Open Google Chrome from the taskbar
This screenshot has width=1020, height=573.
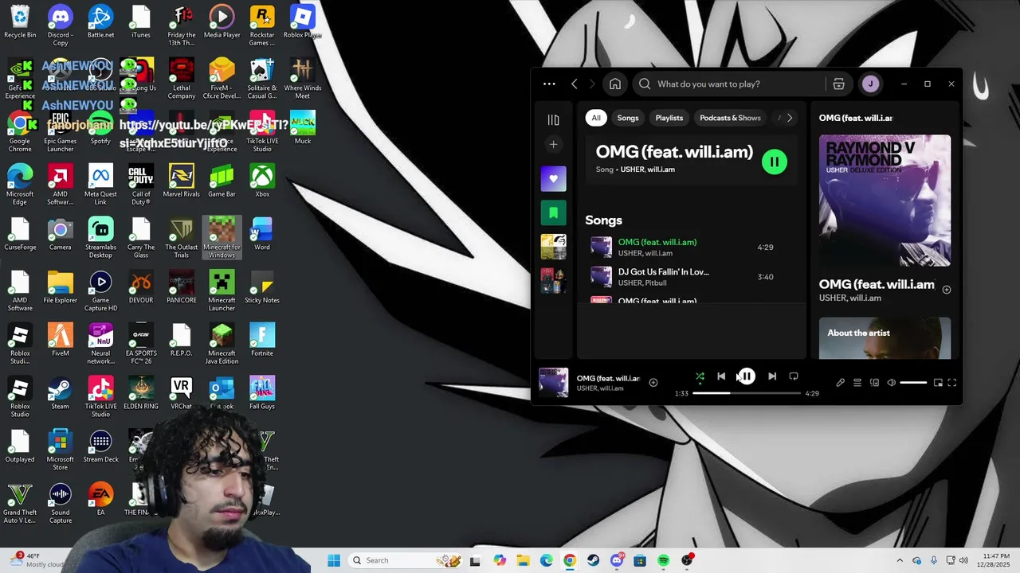coord(570,560)
